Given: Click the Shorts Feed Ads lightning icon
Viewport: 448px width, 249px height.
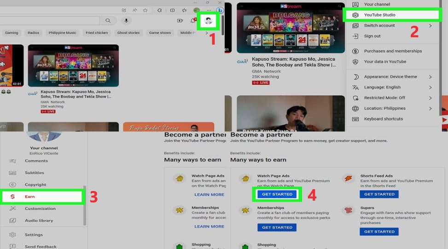Looking at the screenshot, I should [x=348, y=179].
